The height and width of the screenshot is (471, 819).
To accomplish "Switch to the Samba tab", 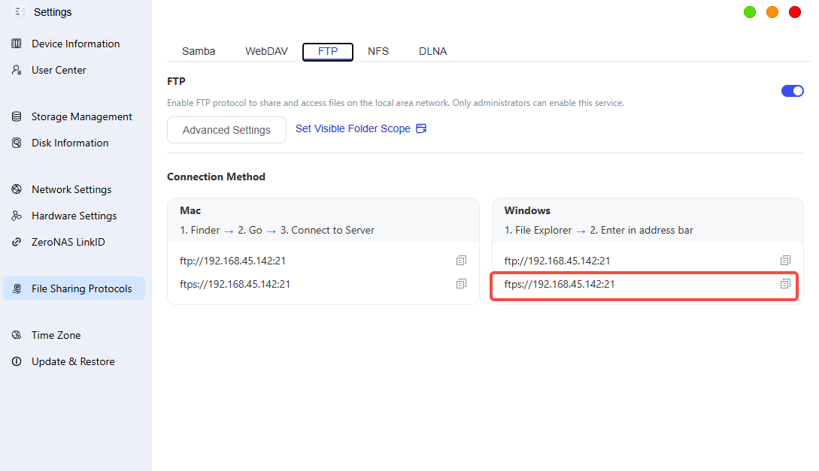I will tap(199, 51).
